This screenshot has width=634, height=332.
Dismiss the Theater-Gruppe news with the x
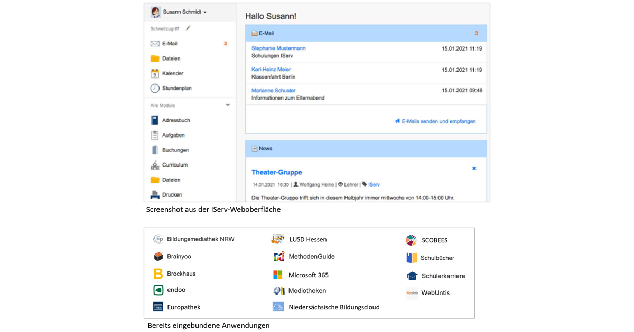474,169
